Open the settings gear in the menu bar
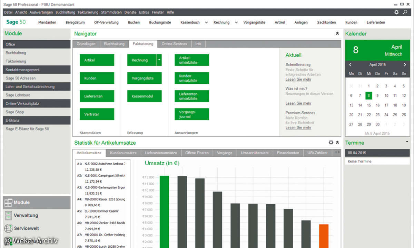The width and height of the screenshot is (414, 248). 396,12
